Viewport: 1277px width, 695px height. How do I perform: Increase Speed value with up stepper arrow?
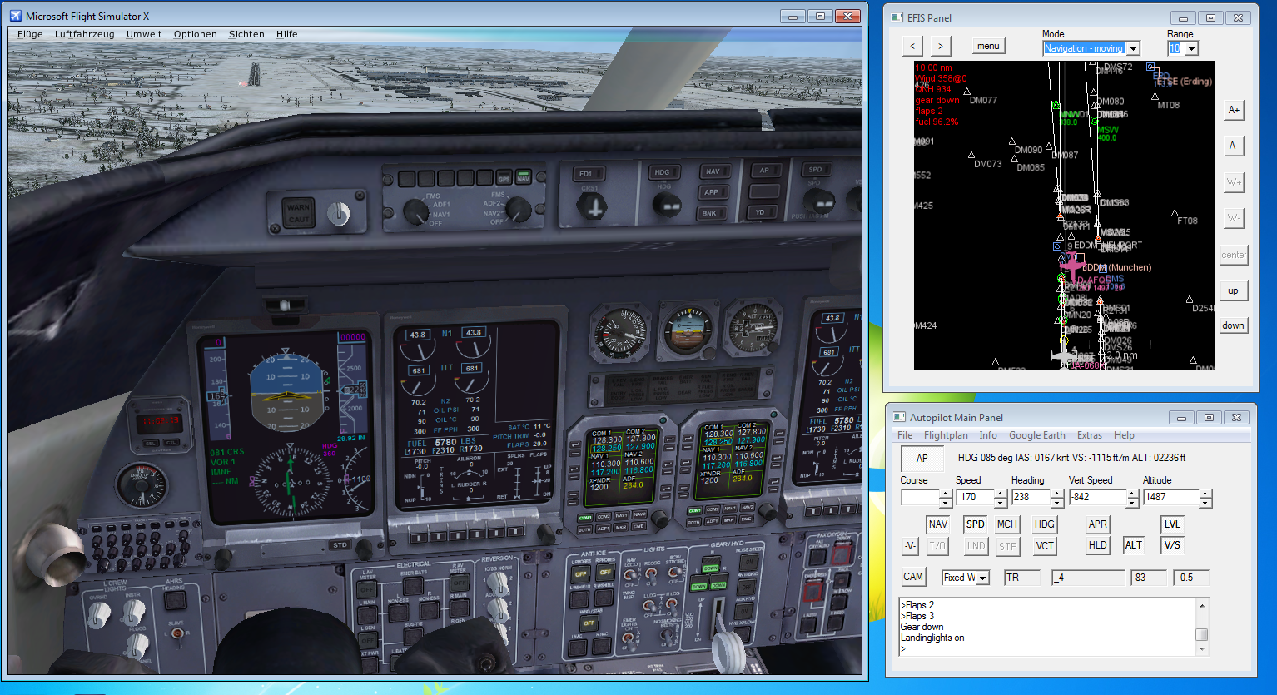click(x=1001, y=494)
